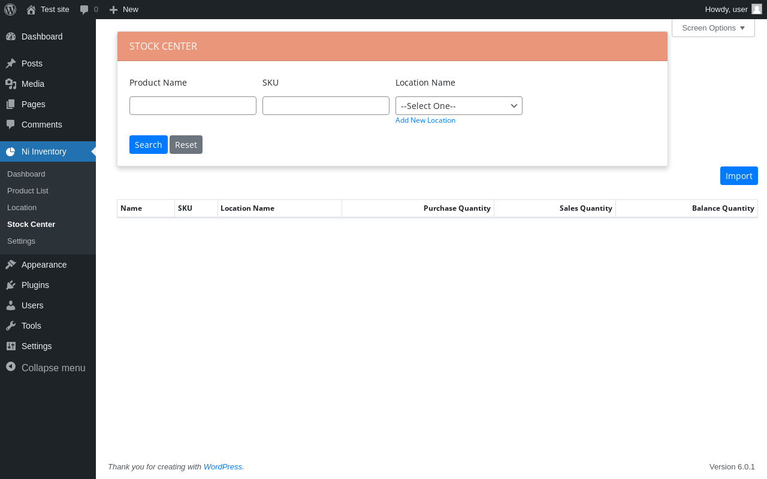Click the Dashboard gauge icon in sidebar
Viewport: 767px width, 479px height.
tap(11, 37)
